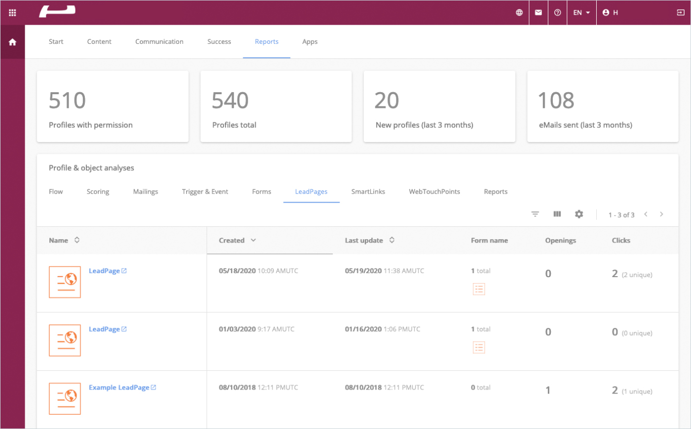This screenshot has height=429, width=691.
Task: Open the table filter icon
Action: point(535,214)
